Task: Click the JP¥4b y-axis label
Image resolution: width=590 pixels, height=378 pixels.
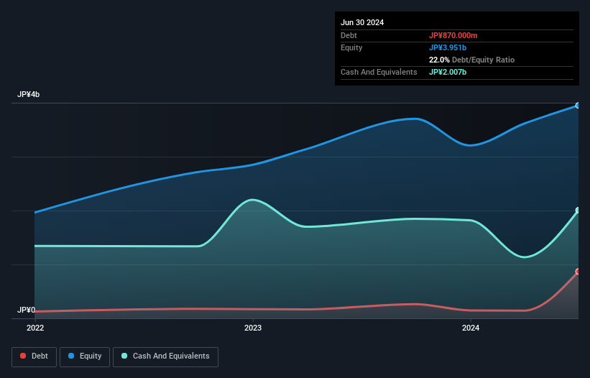Action: tap(28, 94)
